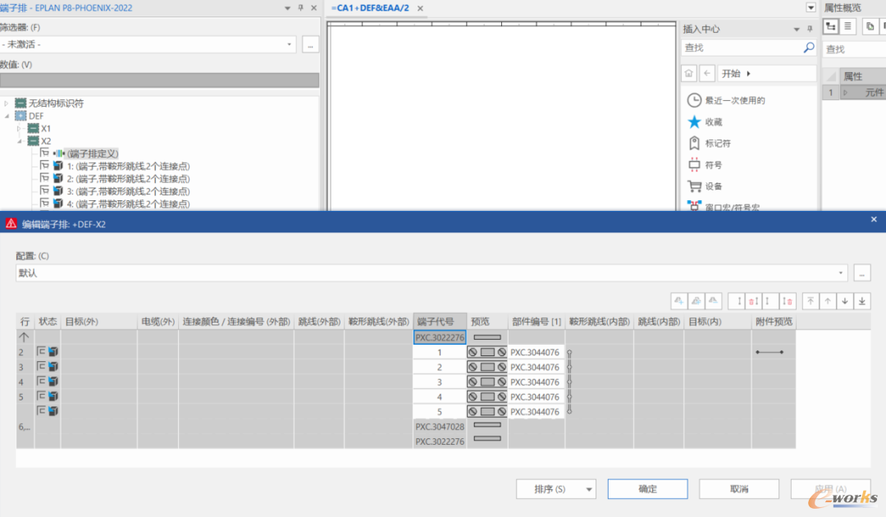Click the 取消 button

(739, 489)
